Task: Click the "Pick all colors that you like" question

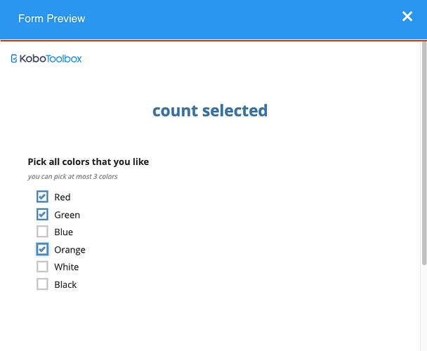Action: coord(88,161)
